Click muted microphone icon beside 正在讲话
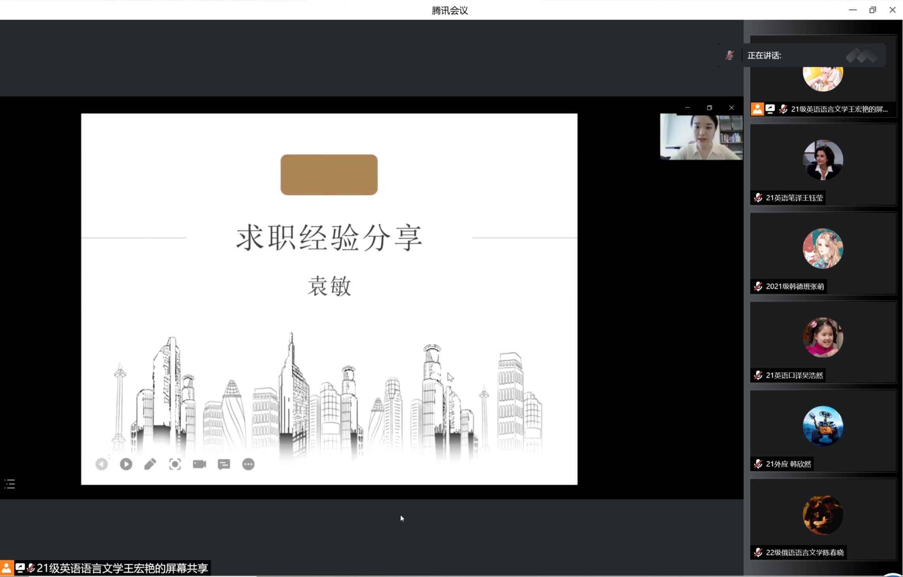903x577 pixels. (x=729, y=56)
